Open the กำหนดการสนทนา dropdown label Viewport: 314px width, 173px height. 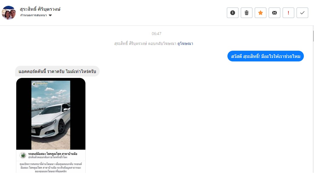(x=33, y=15)
